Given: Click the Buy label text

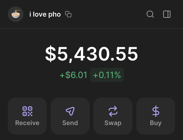Looking at the screenshot, I should [156, 123].
